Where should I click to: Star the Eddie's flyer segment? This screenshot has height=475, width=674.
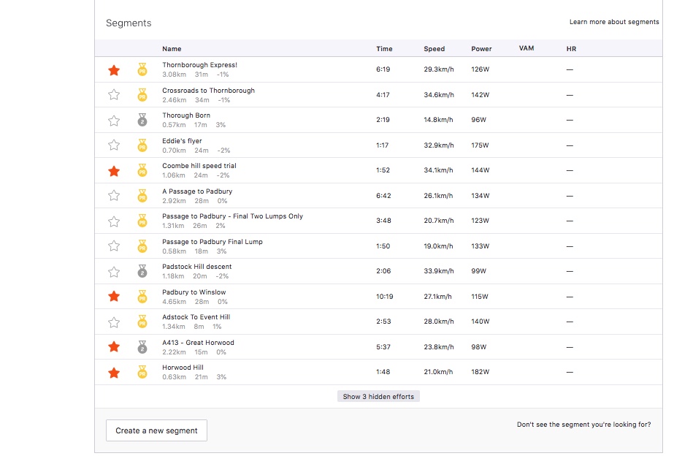(x=114, y=145)
